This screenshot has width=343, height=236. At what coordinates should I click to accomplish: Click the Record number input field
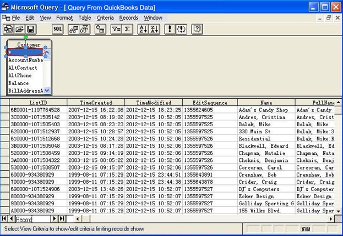(x=33, y=218)
